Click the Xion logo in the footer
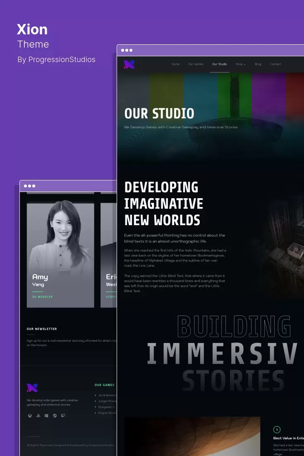 click(32, 388)
